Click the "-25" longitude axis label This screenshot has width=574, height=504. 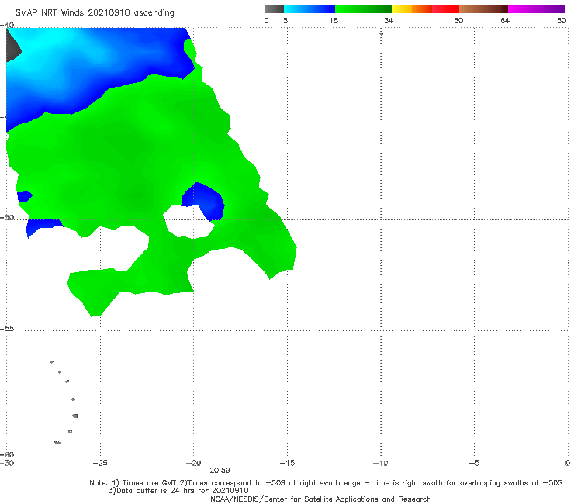click(x=100, y=463)
